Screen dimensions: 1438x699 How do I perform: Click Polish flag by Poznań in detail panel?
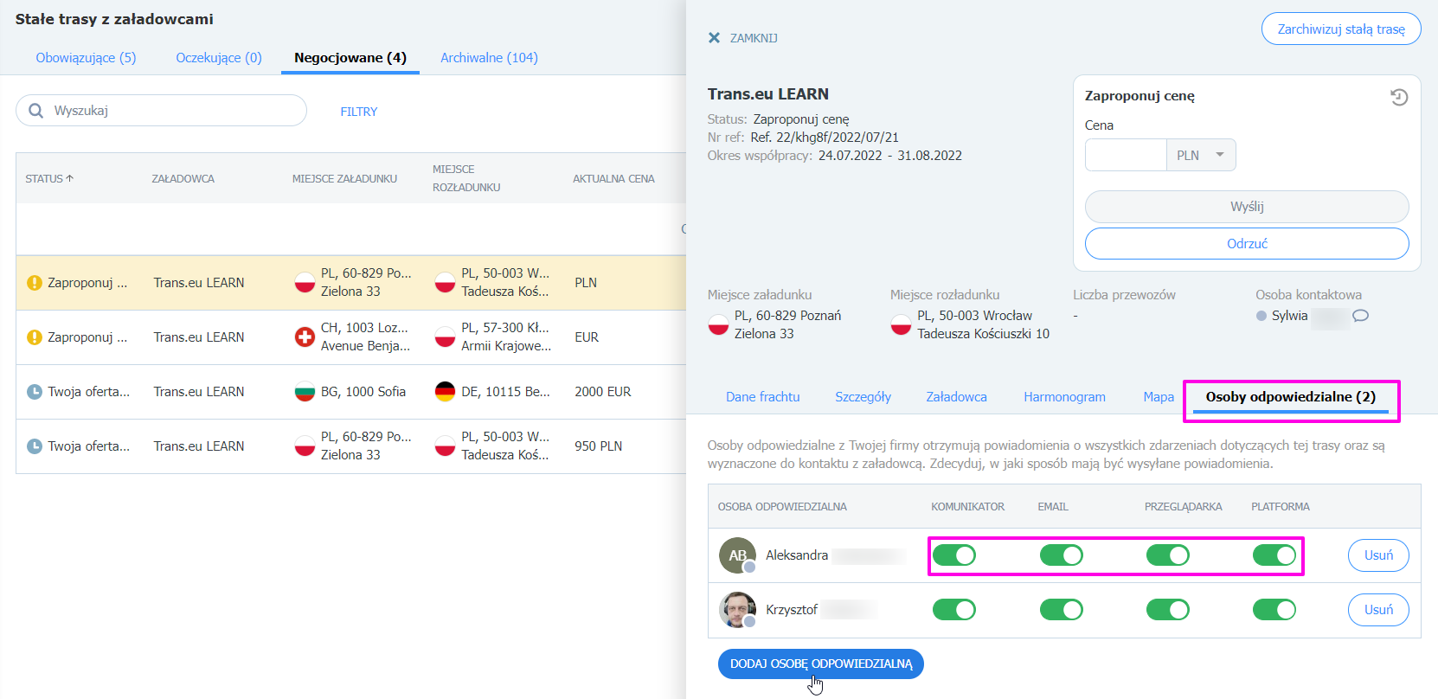[718, 325]
